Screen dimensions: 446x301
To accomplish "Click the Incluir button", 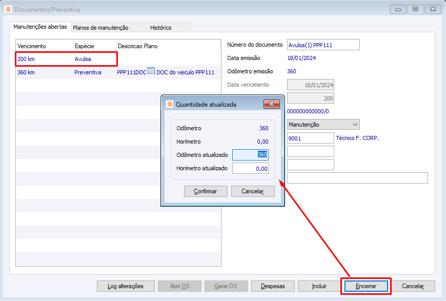I will pos(319,286).
